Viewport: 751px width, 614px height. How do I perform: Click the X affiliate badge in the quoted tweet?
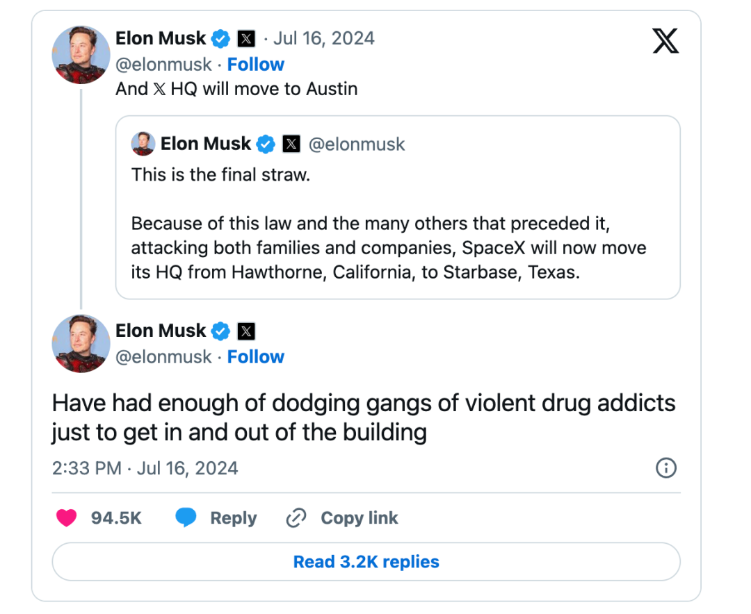[291, 144]
